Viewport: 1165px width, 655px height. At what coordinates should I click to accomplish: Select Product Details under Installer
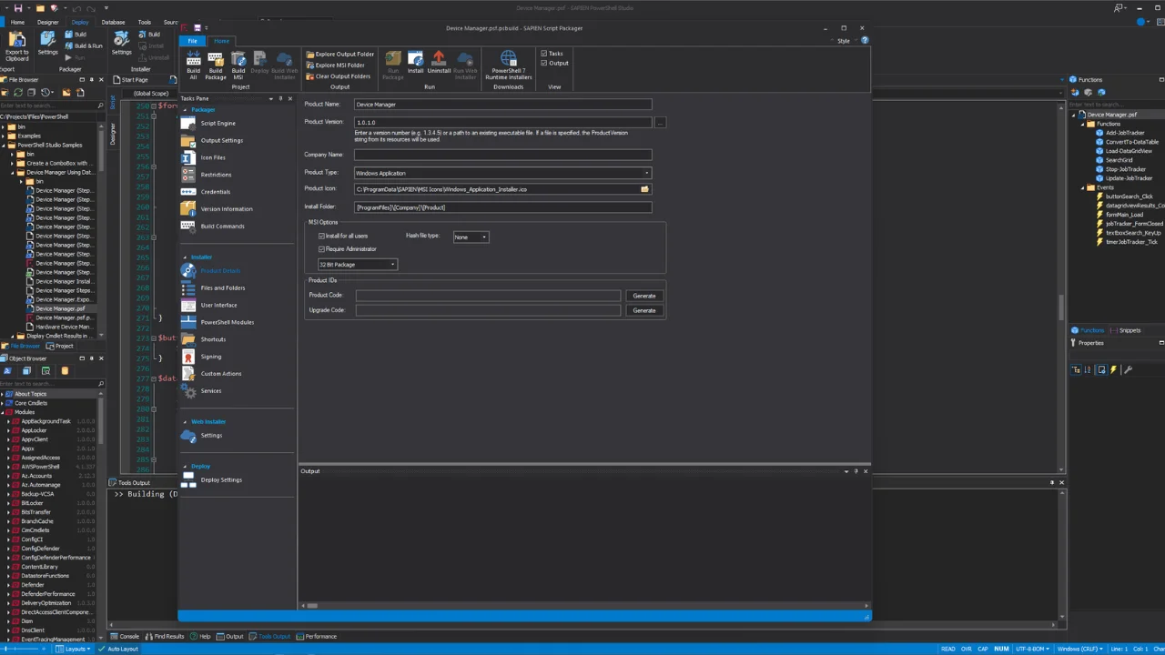point(220,271)
